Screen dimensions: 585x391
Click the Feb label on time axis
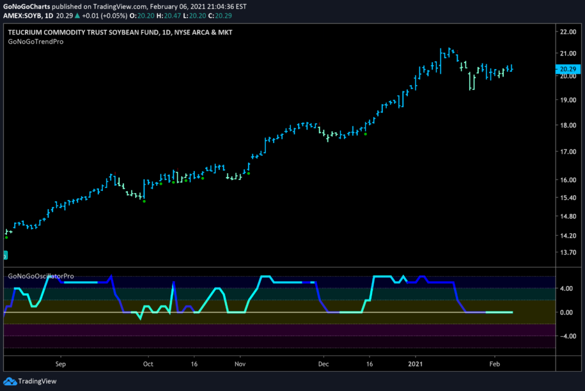pyautogui.click(x=494, y=364)
